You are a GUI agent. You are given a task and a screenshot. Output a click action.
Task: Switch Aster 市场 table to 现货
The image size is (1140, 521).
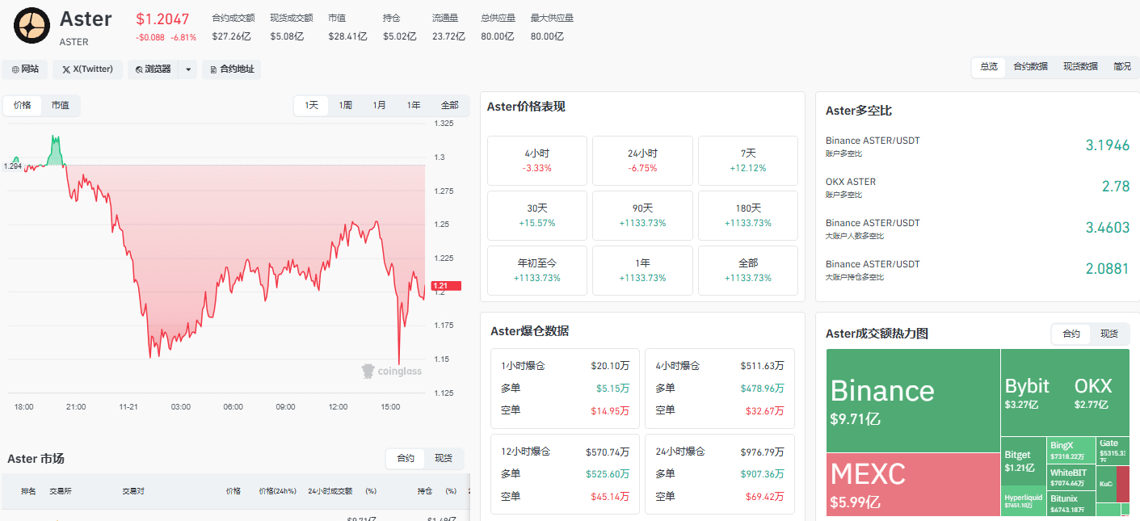(444, 458)
